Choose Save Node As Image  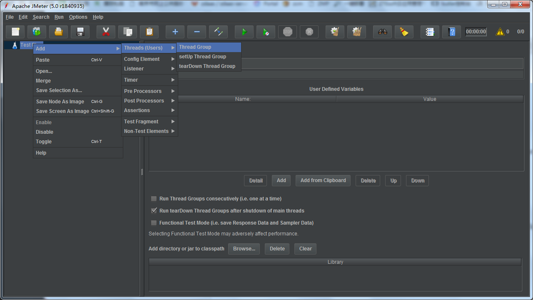click(78, 102)
